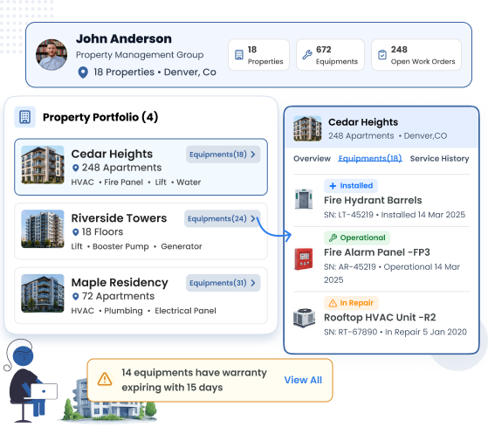Image resolution: width=488 pixels, height=427 pixels.
Task: Select Rooftop HVAC Unit -R2 title
Action: 380,318
